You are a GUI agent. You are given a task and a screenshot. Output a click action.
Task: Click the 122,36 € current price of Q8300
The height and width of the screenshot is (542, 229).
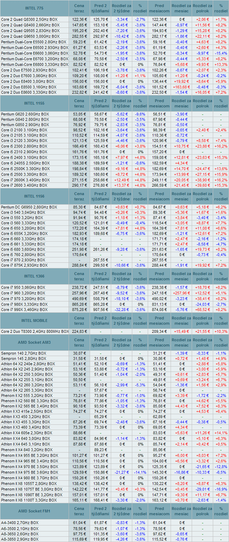click(x=79, y=19)
